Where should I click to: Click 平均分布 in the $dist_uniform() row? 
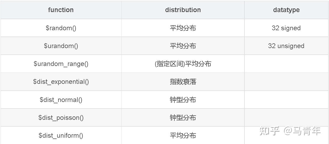click(183, 136)
